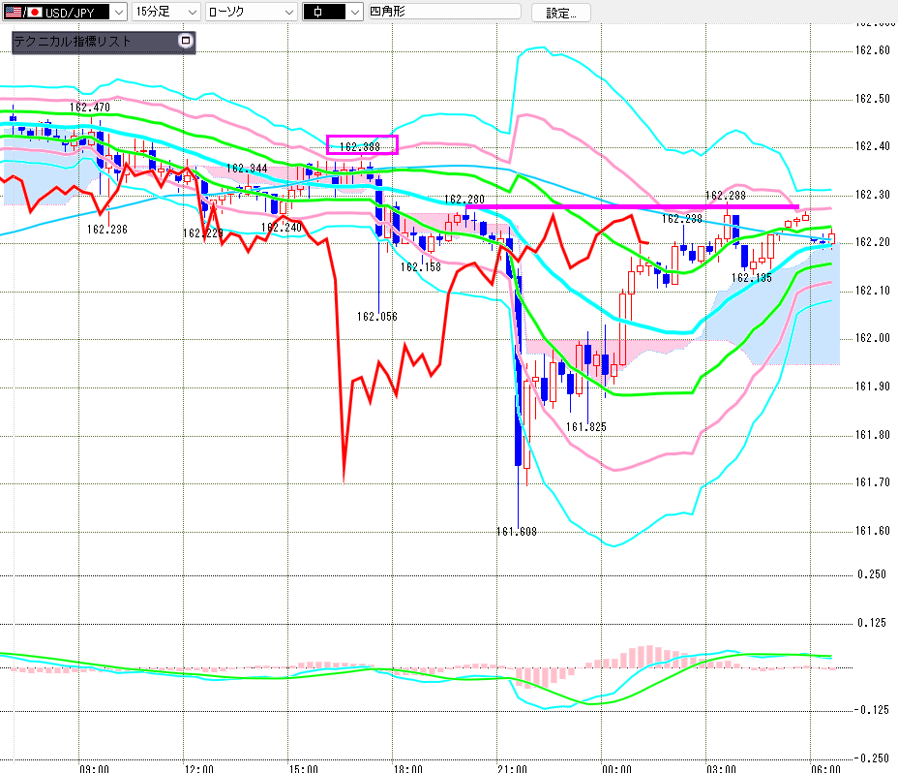
Task: Expand the black candle color style dropdown
Action: click(x=354, y=12)
